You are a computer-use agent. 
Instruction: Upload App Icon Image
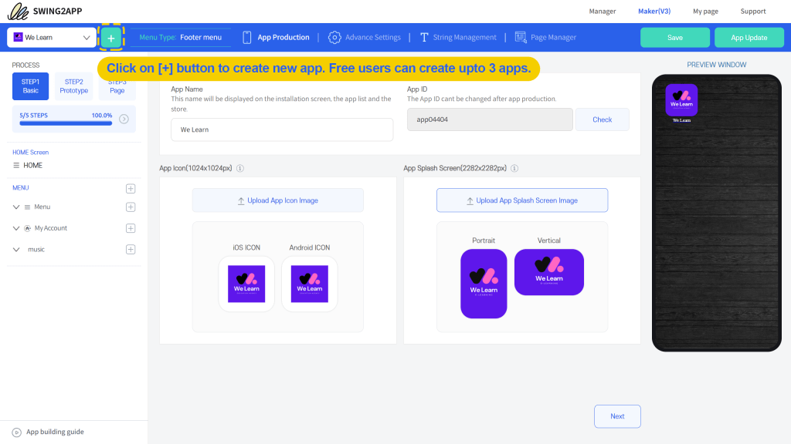click(x=278, y=200)
